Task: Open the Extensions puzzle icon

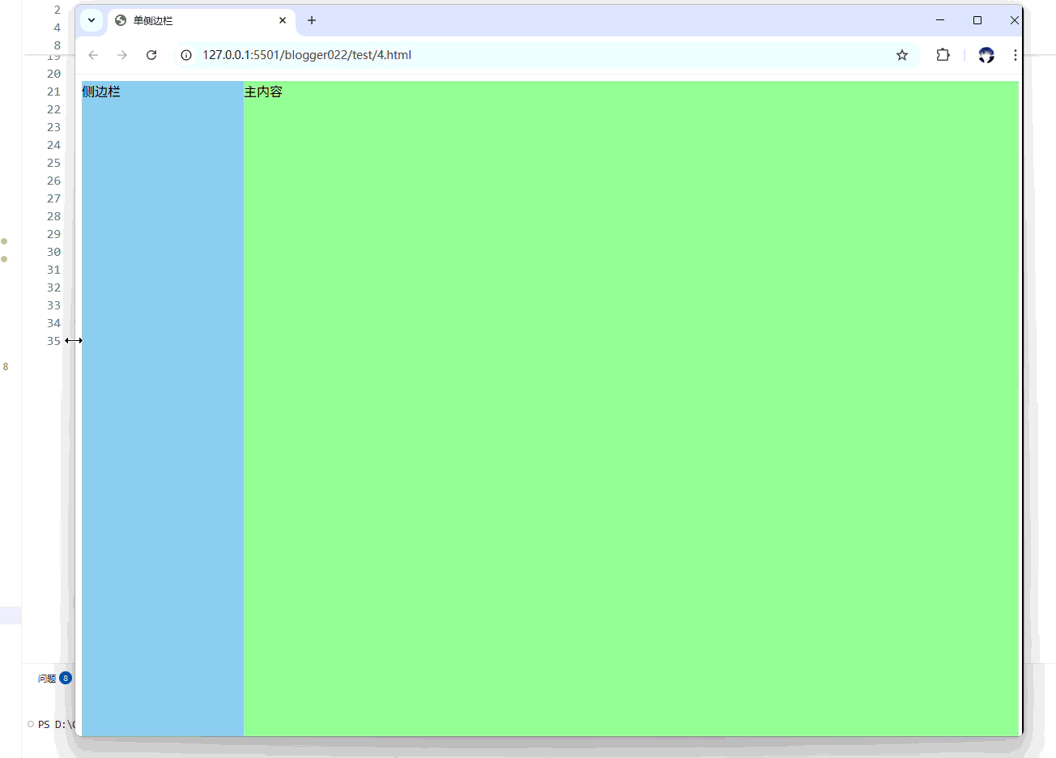Action: tap(943, 55)
